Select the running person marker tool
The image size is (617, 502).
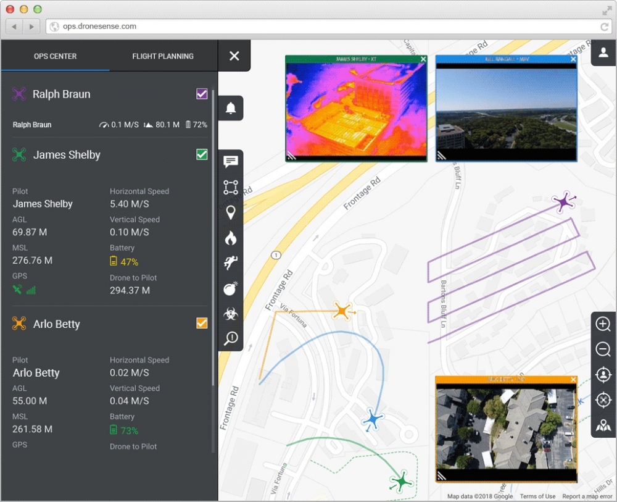pyautogui.click(x=231, y=263)
